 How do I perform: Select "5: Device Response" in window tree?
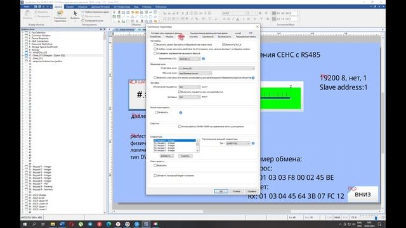click(39, 38)
